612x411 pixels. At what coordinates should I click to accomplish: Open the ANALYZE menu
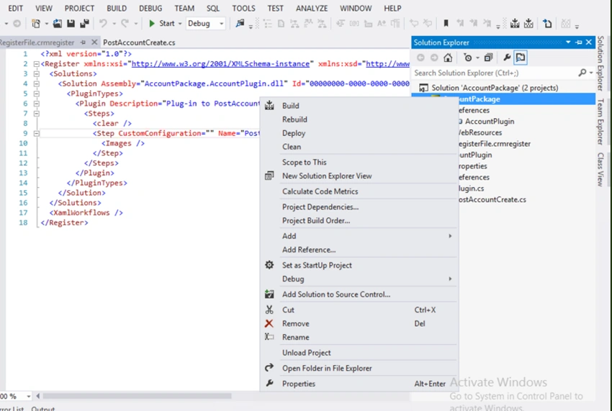(312, 8)
